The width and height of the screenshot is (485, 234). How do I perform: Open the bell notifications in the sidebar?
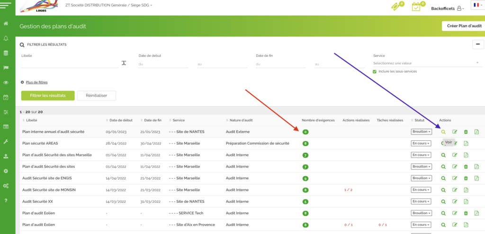[x=6, y=38]
